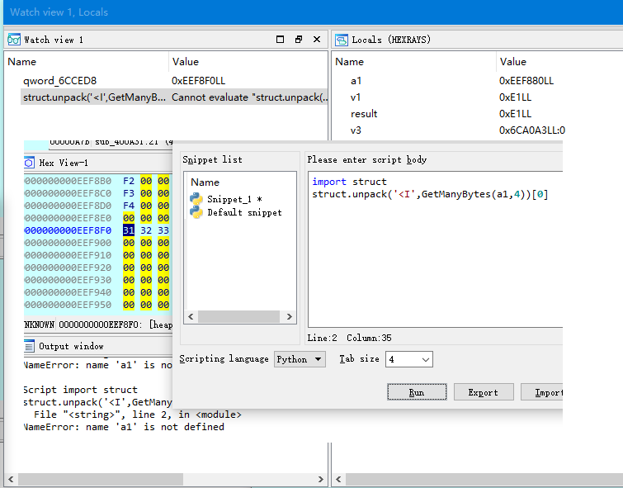This screenshot has height=488, width=623.
Task: Click byte F2 in the Hex View
Action: 129,181
